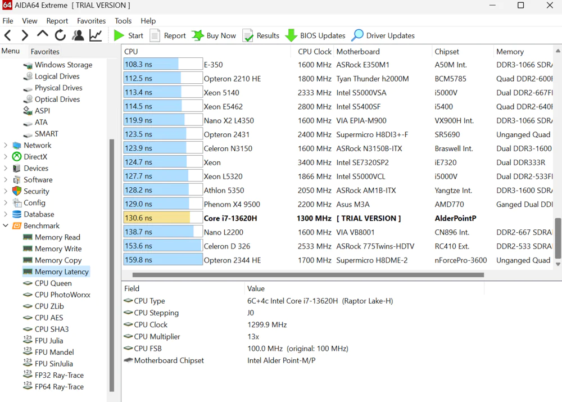Click Buy Now in the toolbar
Viewport: 562px width, 402px height.
click(214, 35)
